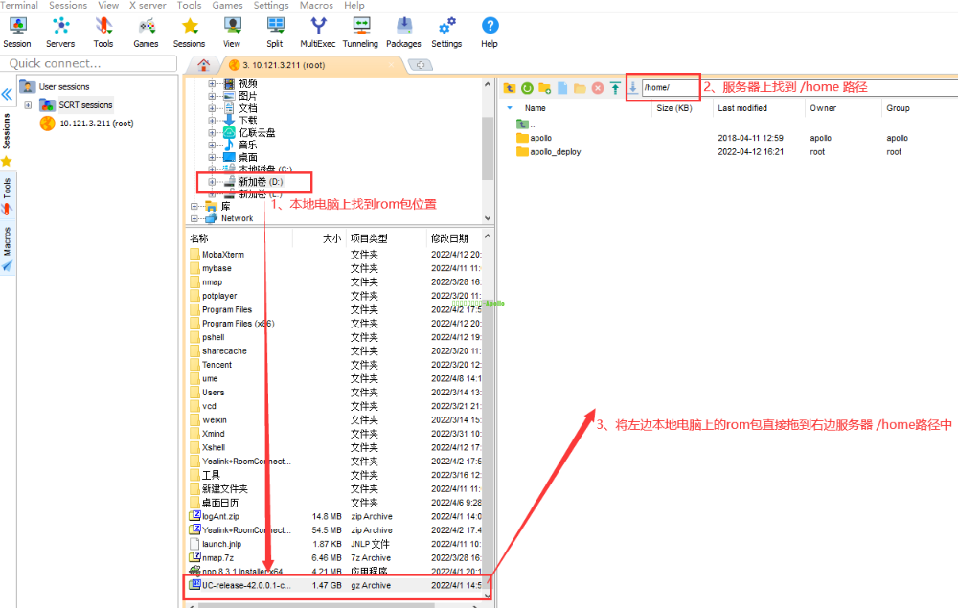Click the Split toolbar icon
The width and height of the screenshot is (958, 608).
[275, 31]
